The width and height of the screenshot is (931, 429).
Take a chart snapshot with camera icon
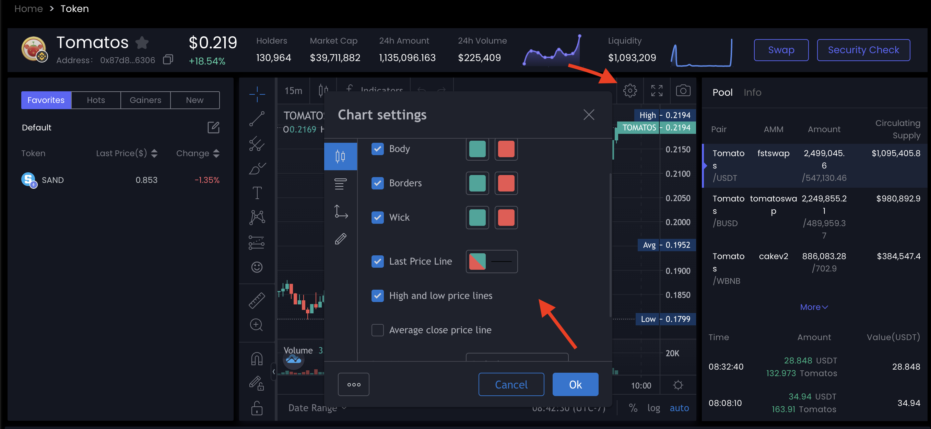[x=683, y=90]
